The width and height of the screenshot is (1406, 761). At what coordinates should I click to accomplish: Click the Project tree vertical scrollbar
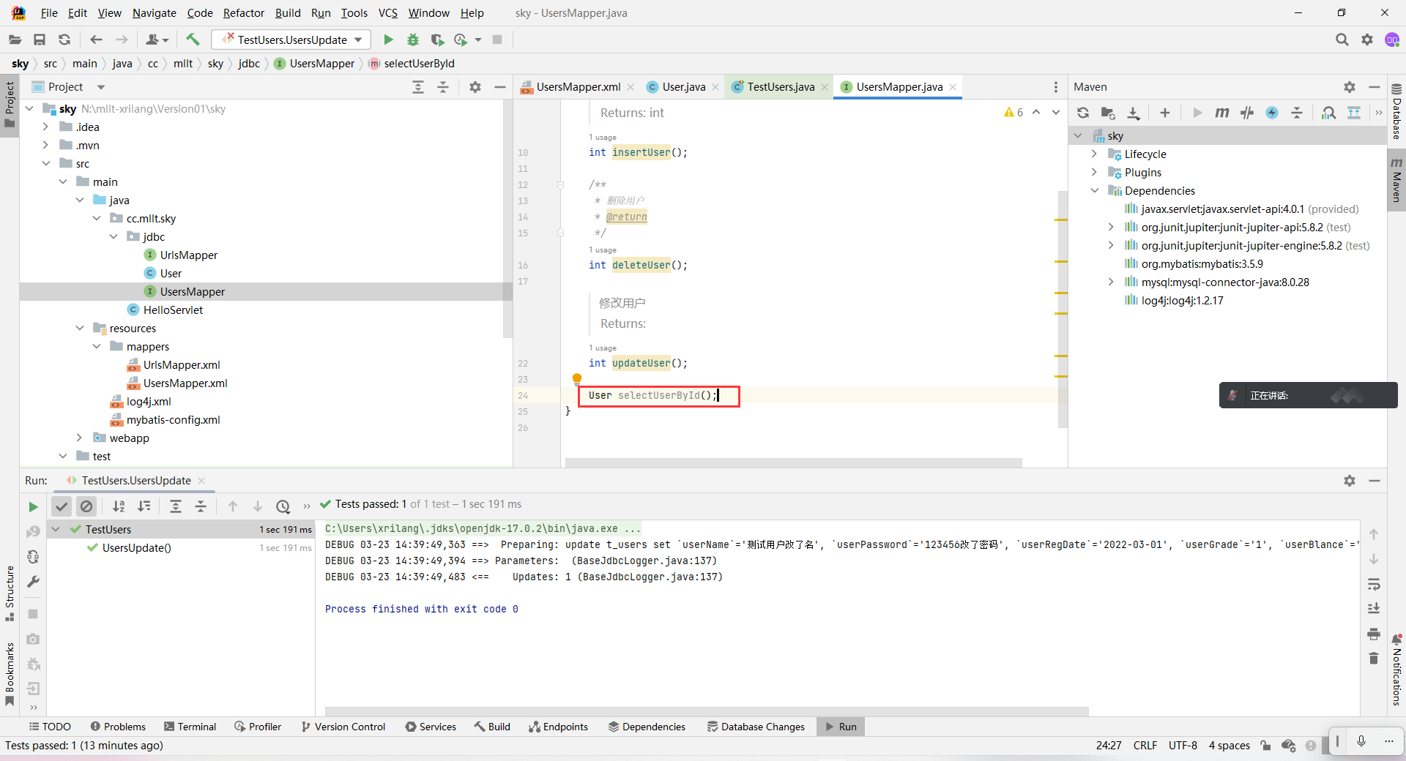tap(507, 220)
